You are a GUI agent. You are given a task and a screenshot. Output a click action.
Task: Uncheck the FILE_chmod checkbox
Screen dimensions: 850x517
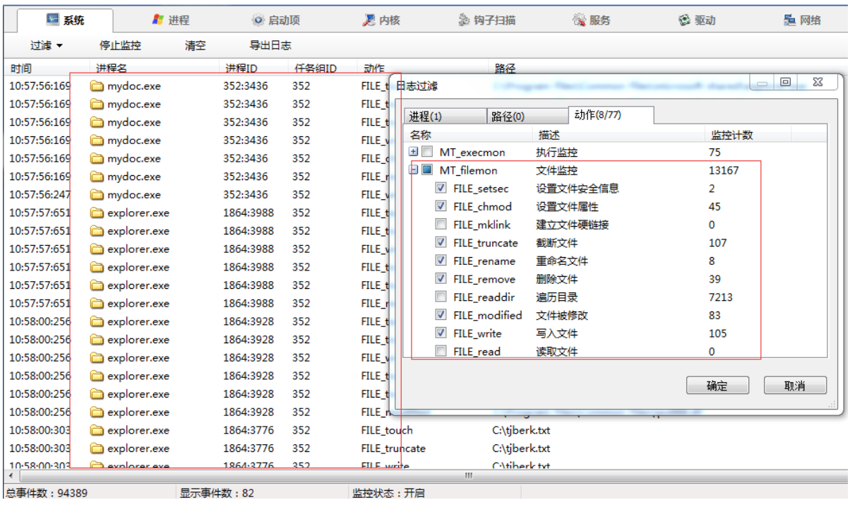[441, 206]
